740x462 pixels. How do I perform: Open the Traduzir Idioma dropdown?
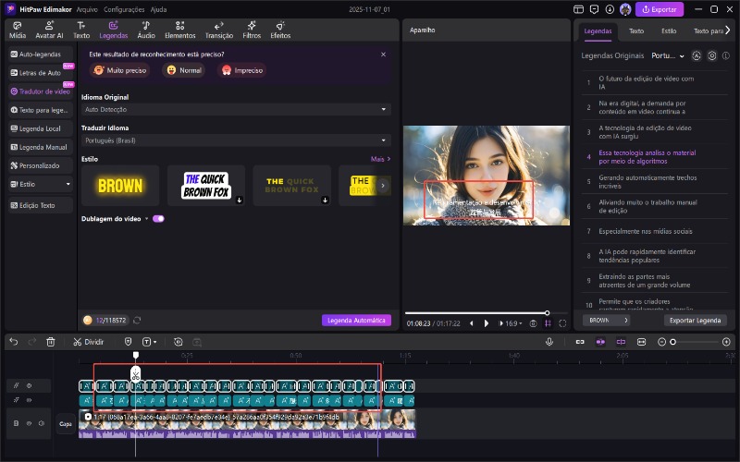tap(236, 140)
